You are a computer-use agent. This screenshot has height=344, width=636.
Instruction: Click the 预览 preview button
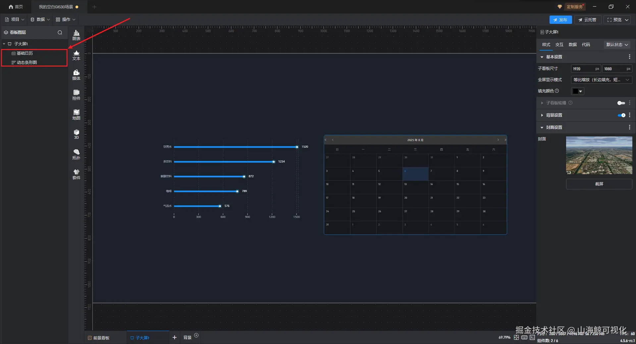[614, 20]
